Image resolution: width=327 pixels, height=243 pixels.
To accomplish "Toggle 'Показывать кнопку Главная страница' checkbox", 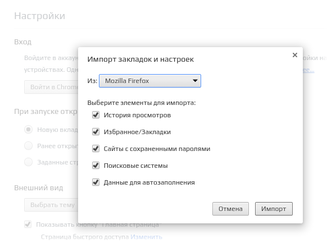I will click(x=28, y=224).
